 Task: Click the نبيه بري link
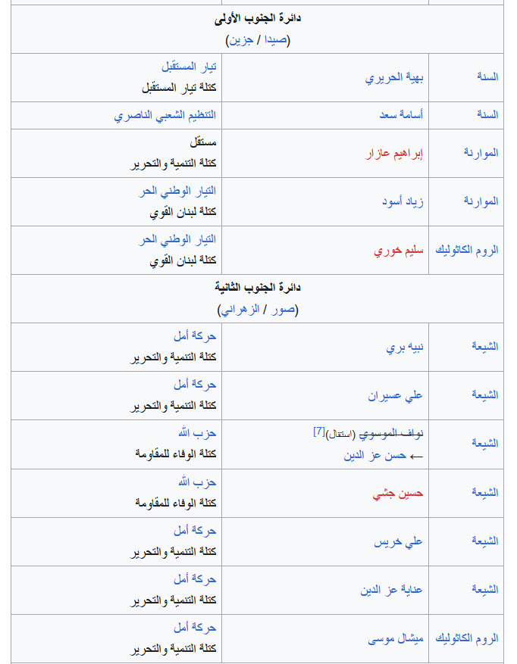405,348
